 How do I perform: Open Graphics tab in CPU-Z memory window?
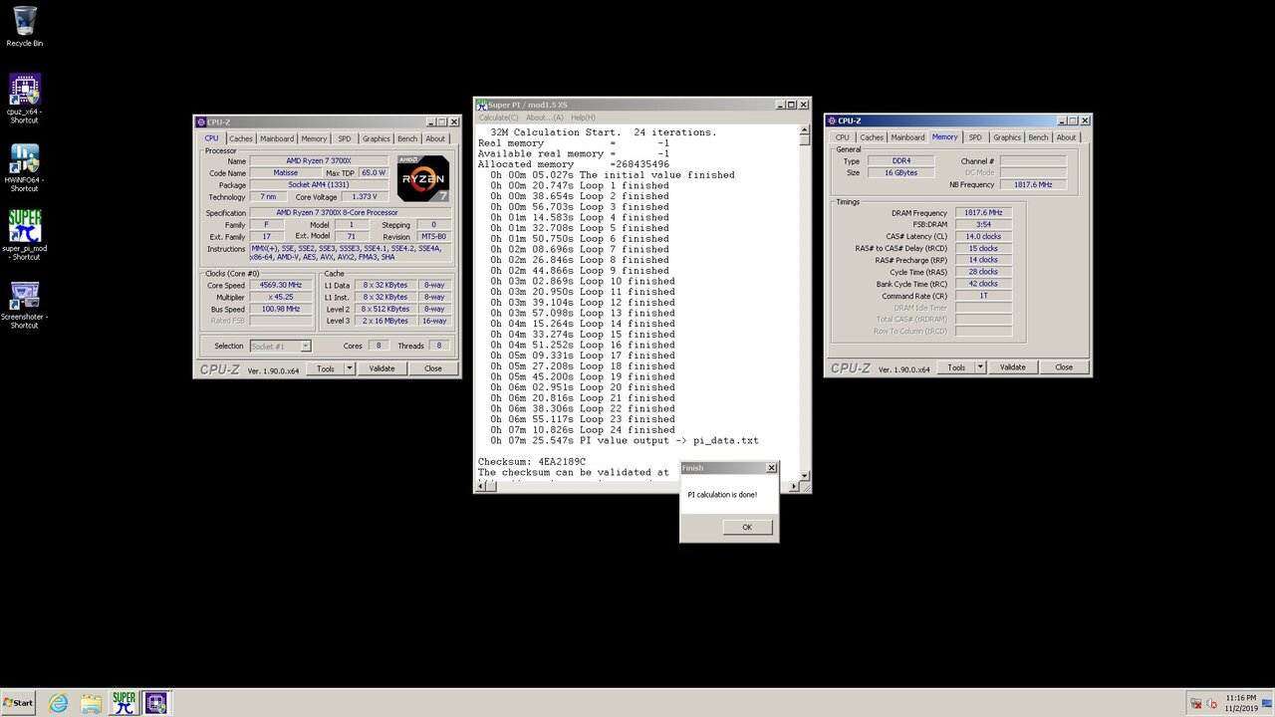point(1007,137)
